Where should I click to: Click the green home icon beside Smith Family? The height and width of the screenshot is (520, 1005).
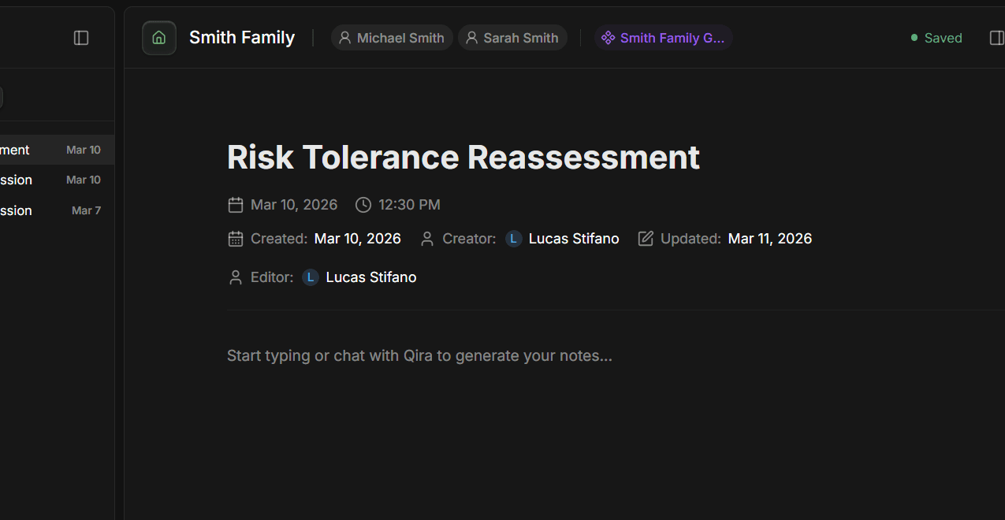pos(159,38)
